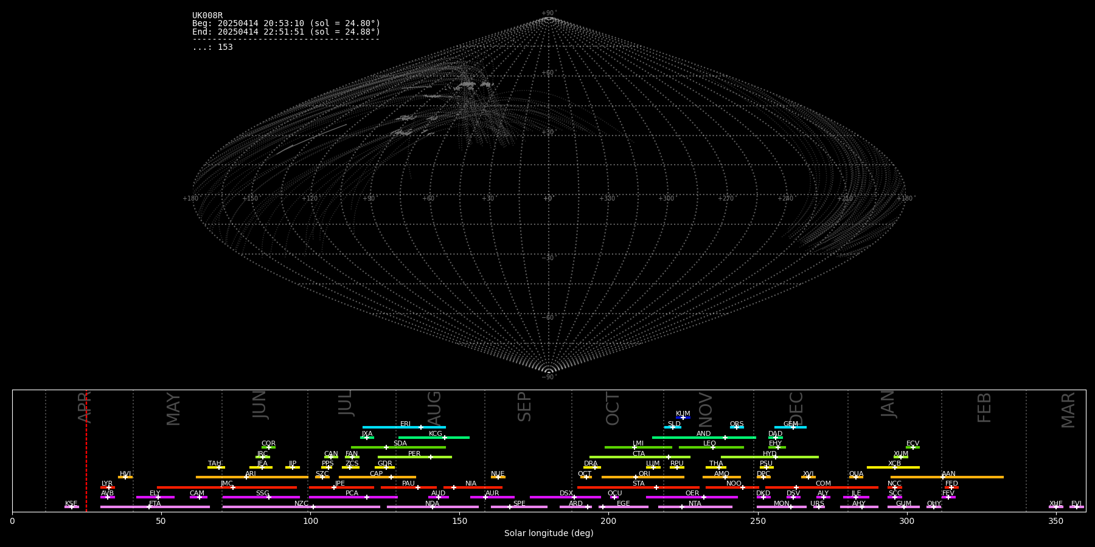This screenshot has width=1095, height=547.
Task: Click the KUM shower label
Action: (x=683, y=414)
